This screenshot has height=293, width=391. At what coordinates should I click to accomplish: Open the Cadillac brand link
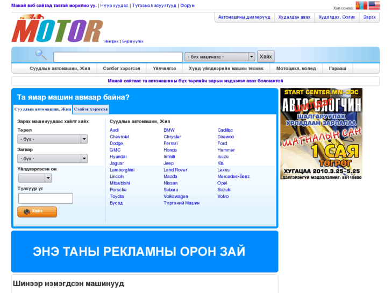[225, 130]
